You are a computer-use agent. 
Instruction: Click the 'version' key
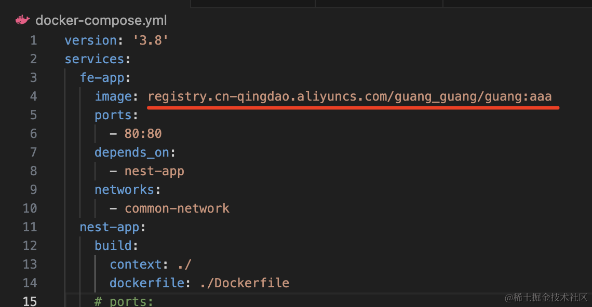pos(90,40)
